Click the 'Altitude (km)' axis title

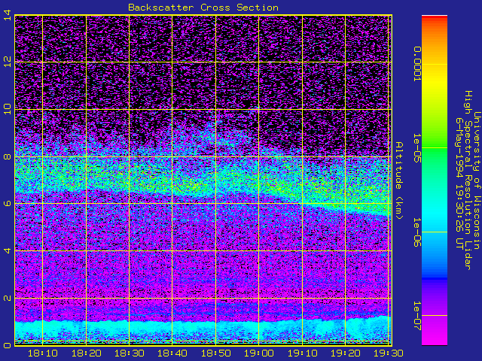click(398, 180)
